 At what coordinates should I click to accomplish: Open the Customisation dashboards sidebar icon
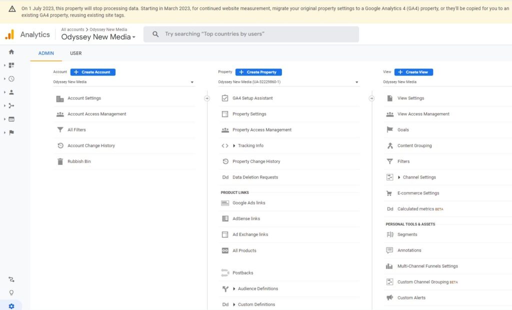click(x=11, y=65)
